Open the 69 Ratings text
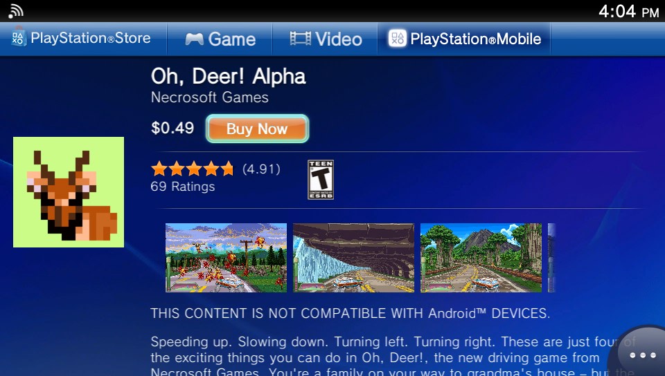Viewport: 665px width, 376px height. pos(183,187)
